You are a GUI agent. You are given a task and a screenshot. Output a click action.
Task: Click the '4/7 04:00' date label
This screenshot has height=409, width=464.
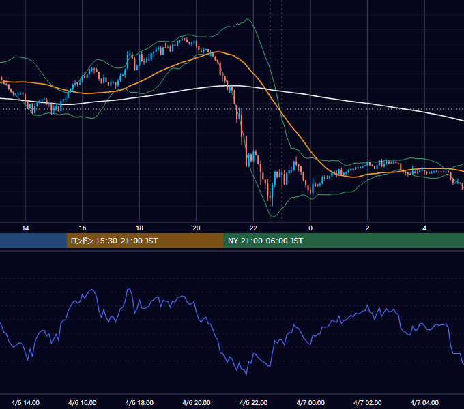pyautogui.click(x=424, y=403)
